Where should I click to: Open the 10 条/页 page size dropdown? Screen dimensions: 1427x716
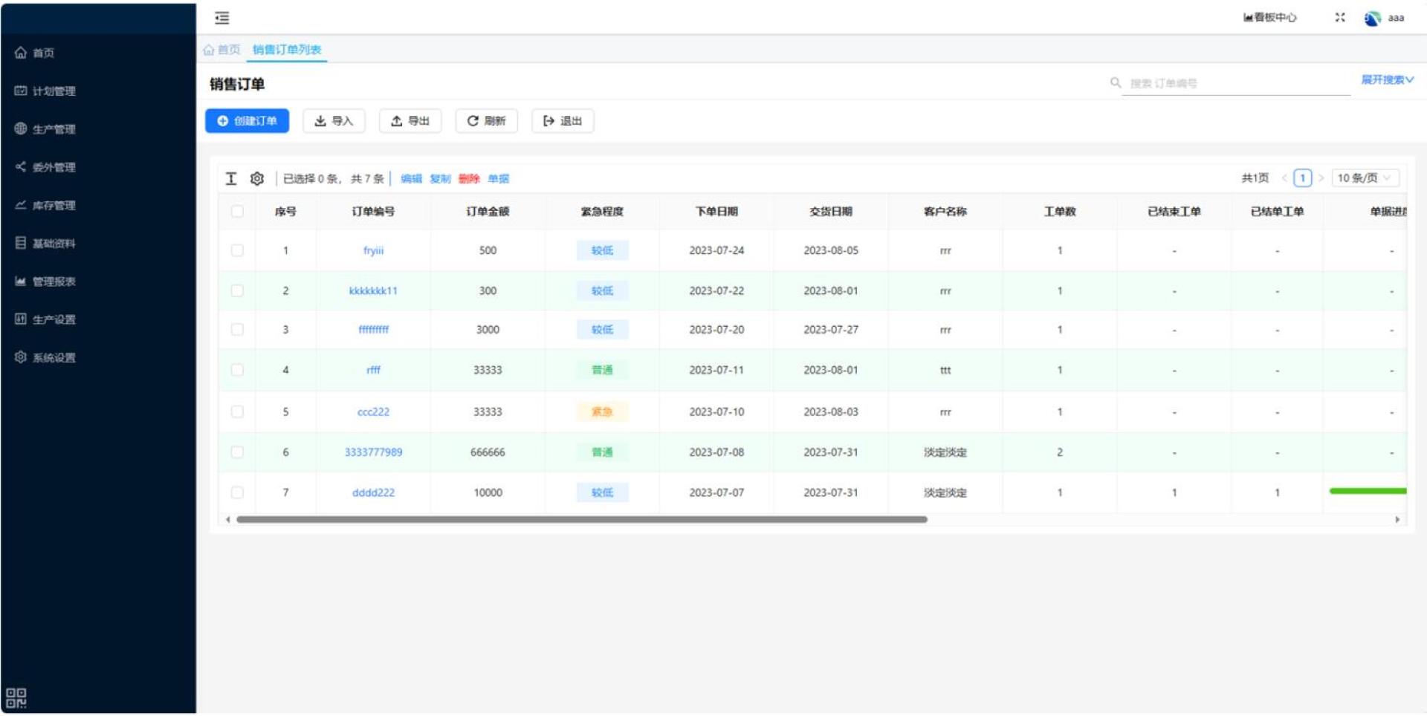[x=1365, y=178]
